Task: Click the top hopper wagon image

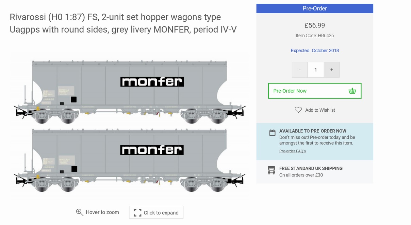Action: click(129, 90)
